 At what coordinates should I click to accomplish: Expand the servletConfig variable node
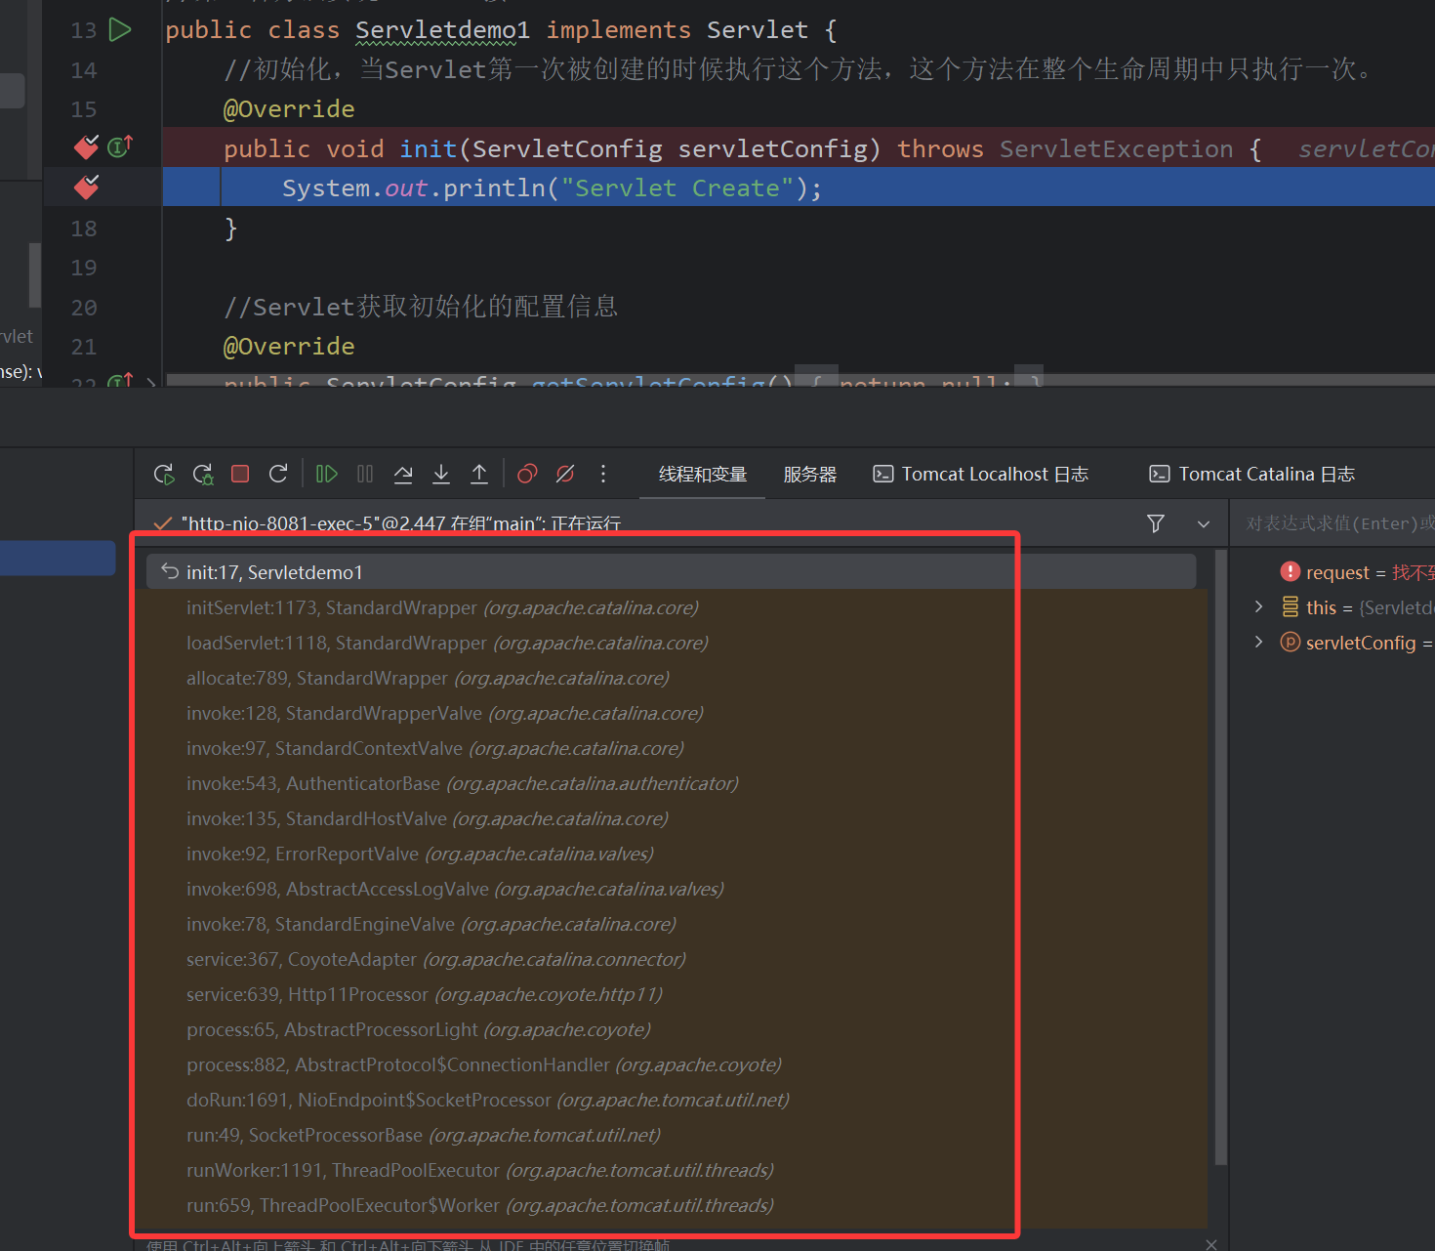(1258, 642)
